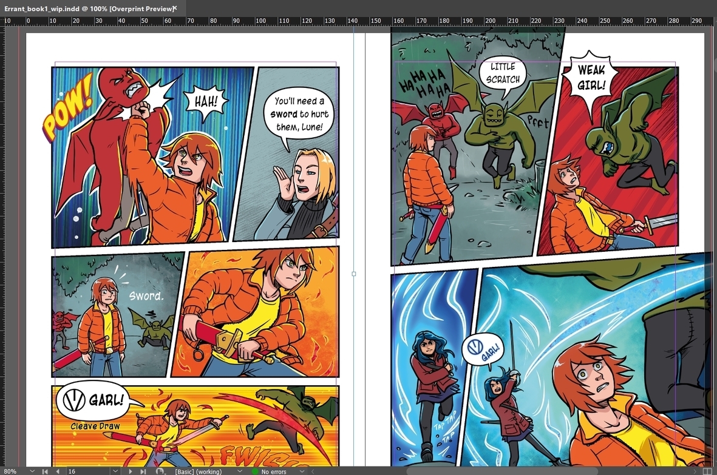Click the No errors preflight status text

[274, 471]
